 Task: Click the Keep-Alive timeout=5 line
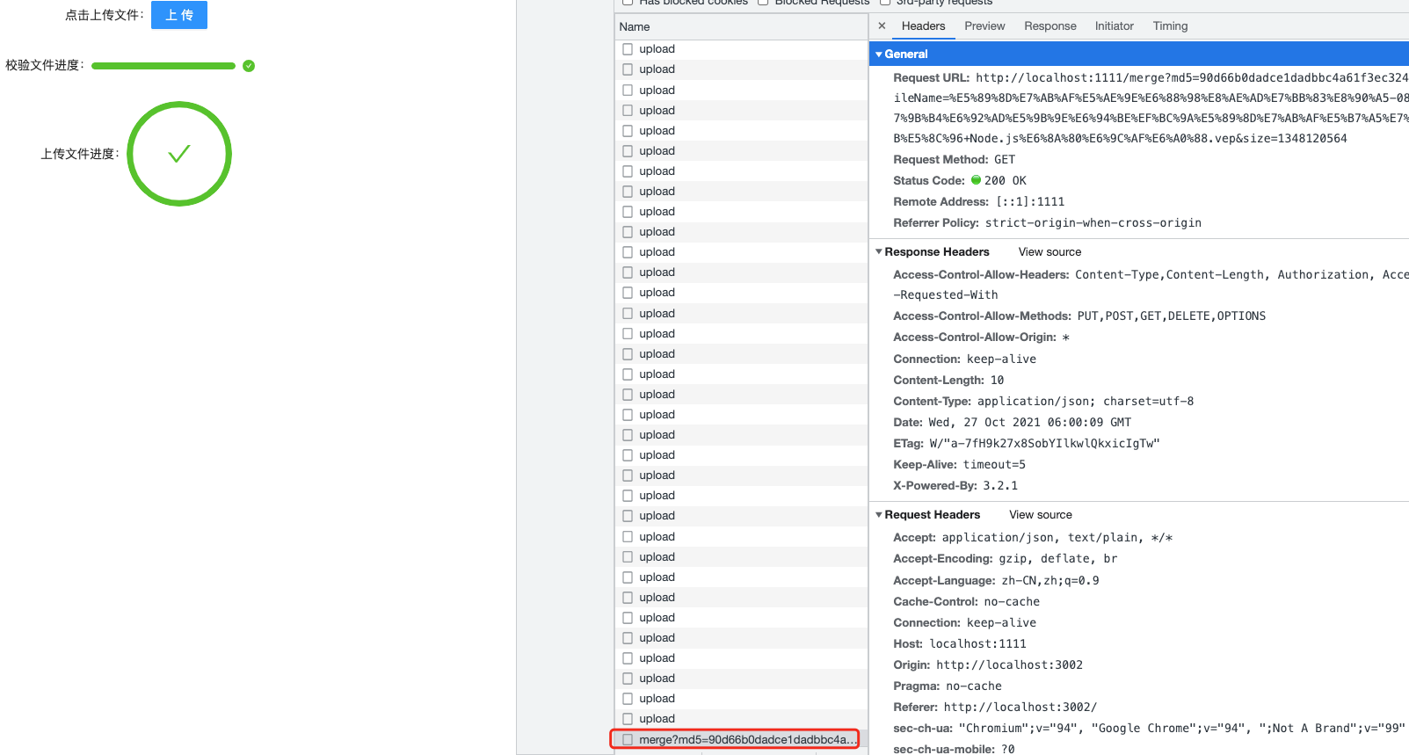tap(959, 464)
